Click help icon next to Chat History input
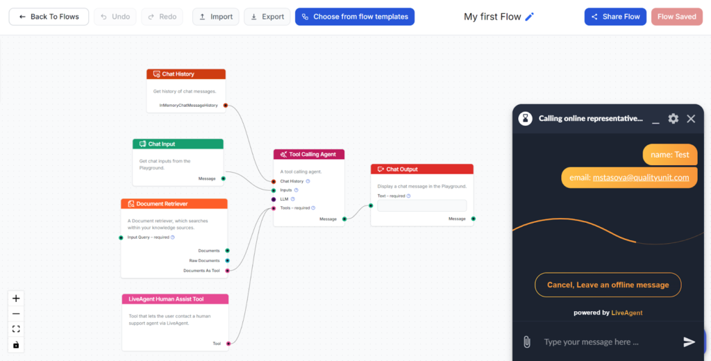 pyautogui.click(x=308, y=181)
